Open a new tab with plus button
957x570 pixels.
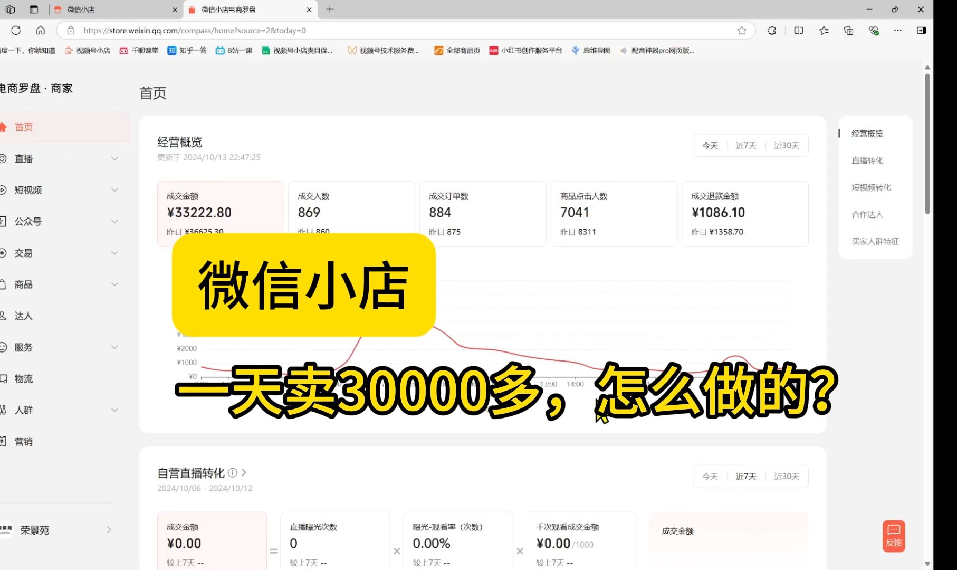pos(330,9)
